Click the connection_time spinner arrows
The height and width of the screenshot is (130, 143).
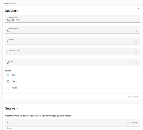(136, 53)
